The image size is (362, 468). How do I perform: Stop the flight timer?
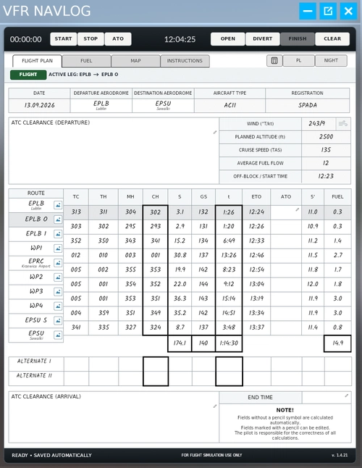(x=90, y=39)
